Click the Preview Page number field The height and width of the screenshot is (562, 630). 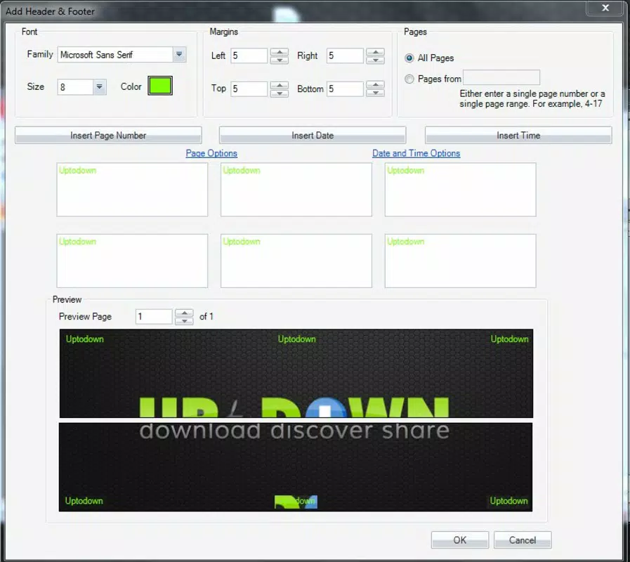154,316
